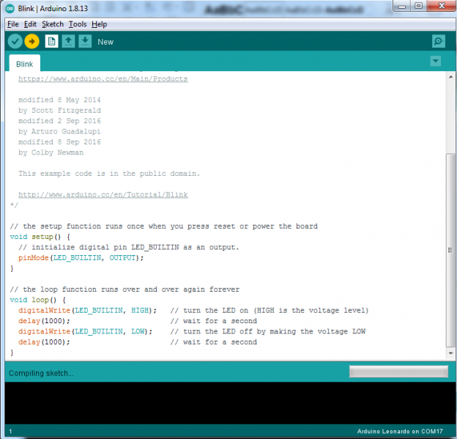Open the tab options dropdown arrow
This screenshot has width=457, height=439.
[x=436, y=62]
